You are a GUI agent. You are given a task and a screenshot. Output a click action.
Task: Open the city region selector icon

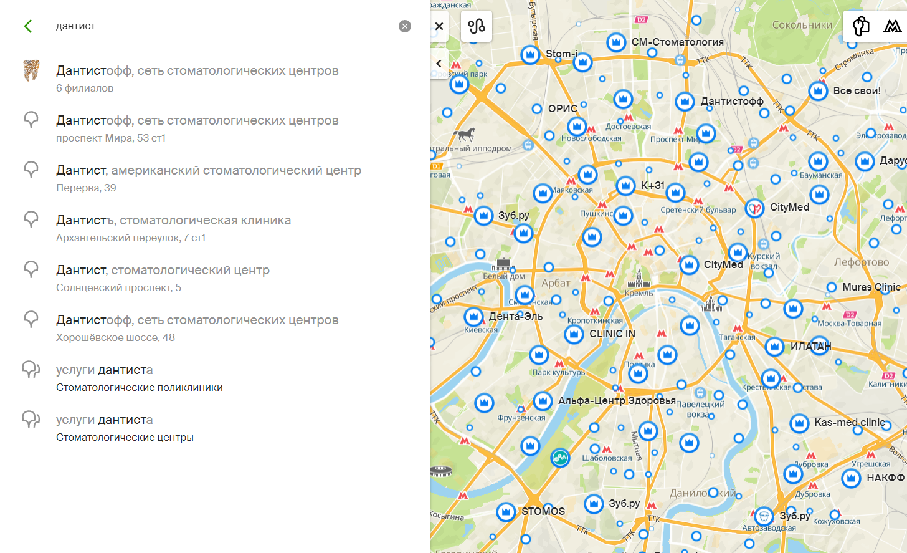pos(862,26)
